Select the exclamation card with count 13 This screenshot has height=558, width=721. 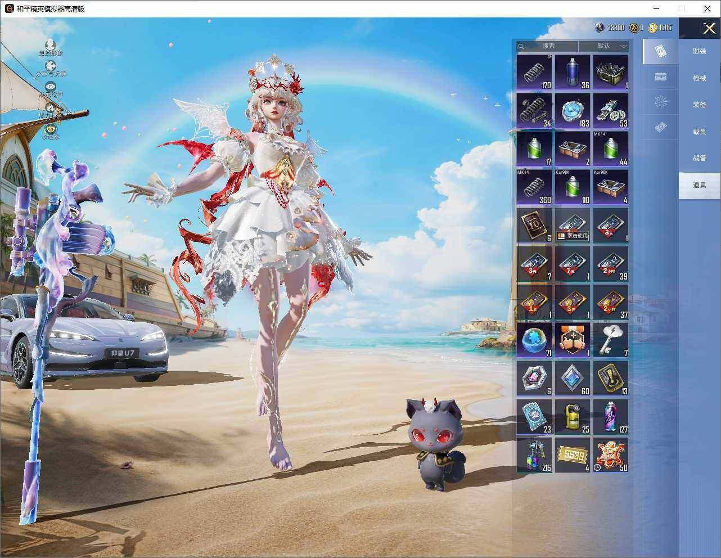pos(611,378)
